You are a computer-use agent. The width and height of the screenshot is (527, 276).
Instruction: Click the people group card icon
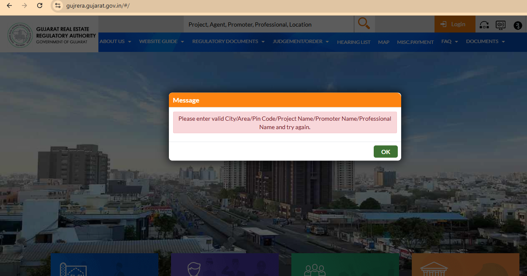[x=315, y=269]
